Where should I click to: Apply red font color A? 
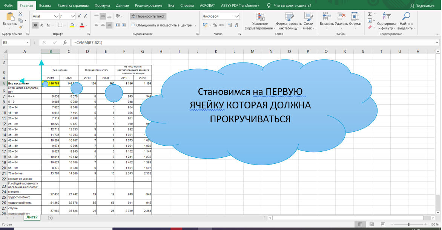pos(82,25)
